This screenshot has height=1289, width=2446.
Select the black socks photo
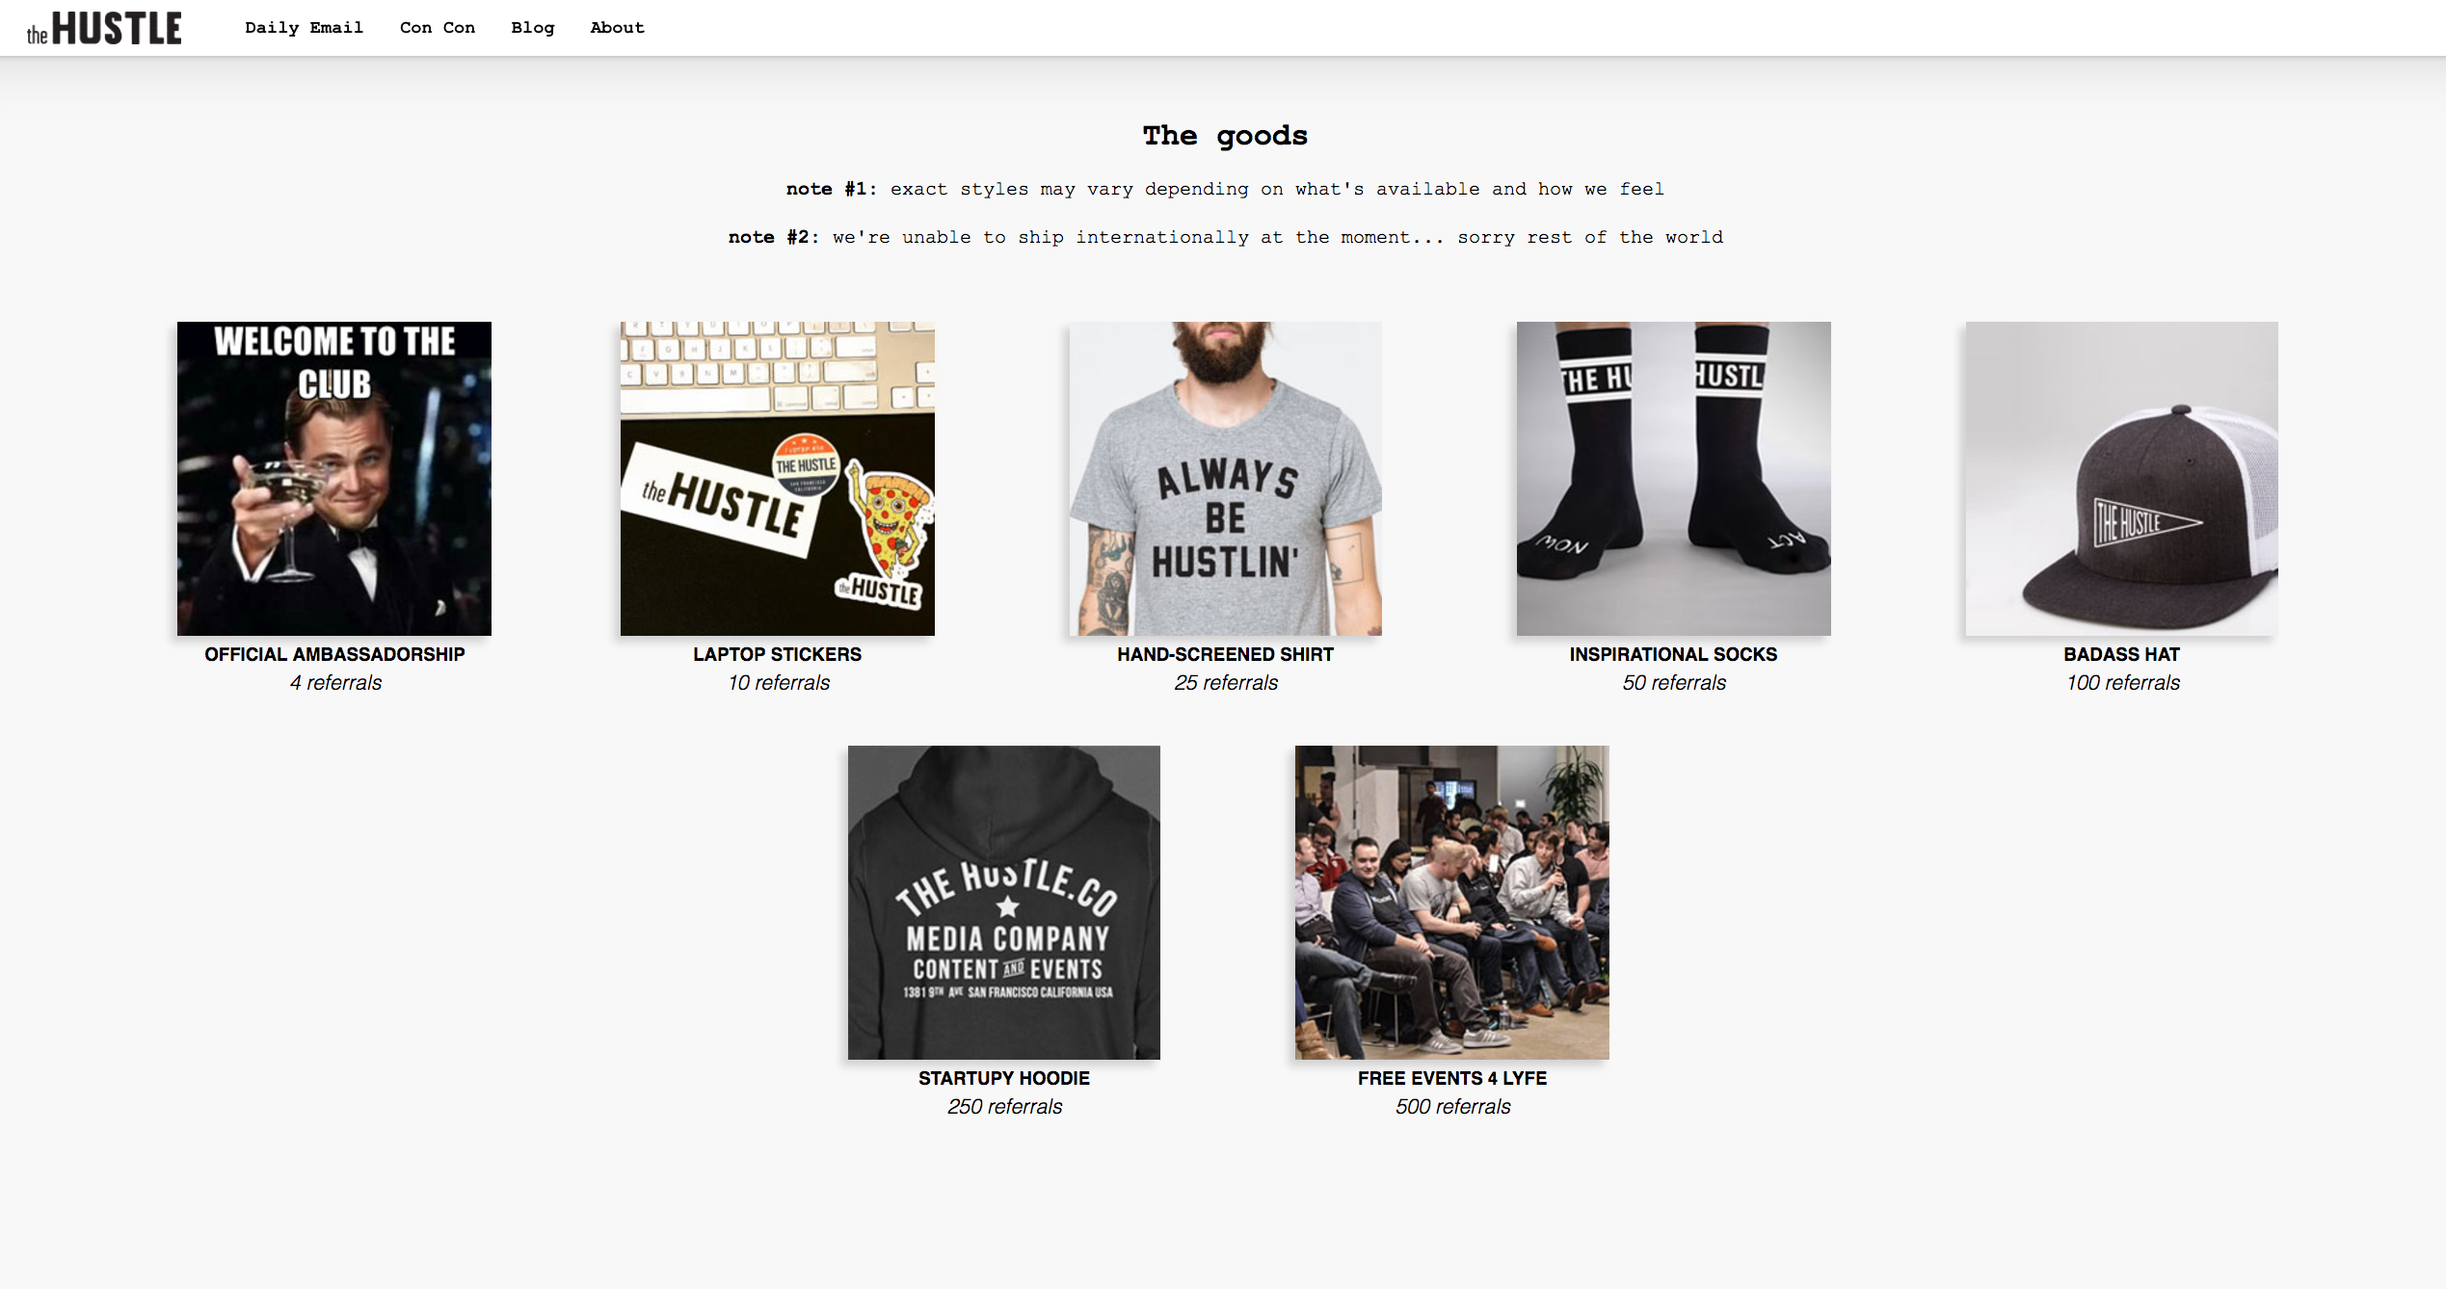point(1674,479)
